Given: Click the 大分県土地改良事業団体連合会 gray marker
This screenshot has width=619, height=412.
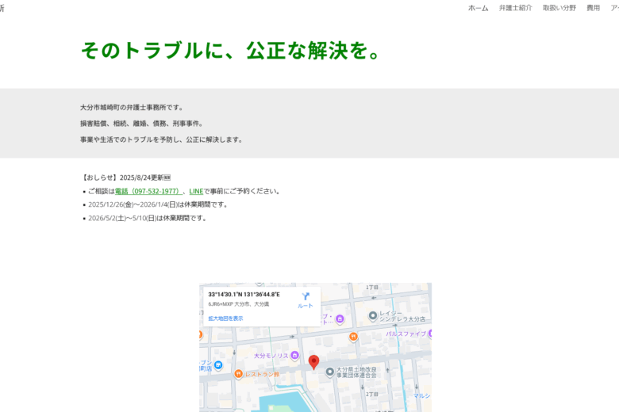Looking at the screenshot, I should [330, 372].
